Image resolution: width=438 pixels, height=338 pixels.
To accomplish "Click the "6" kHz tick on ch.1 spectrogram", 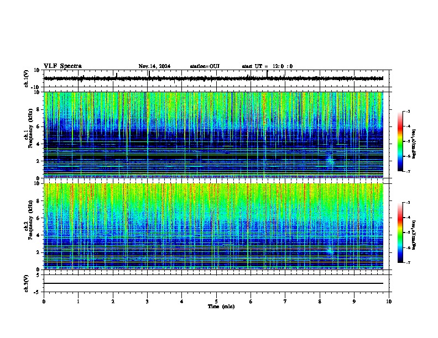I will (x=39, y=126).
